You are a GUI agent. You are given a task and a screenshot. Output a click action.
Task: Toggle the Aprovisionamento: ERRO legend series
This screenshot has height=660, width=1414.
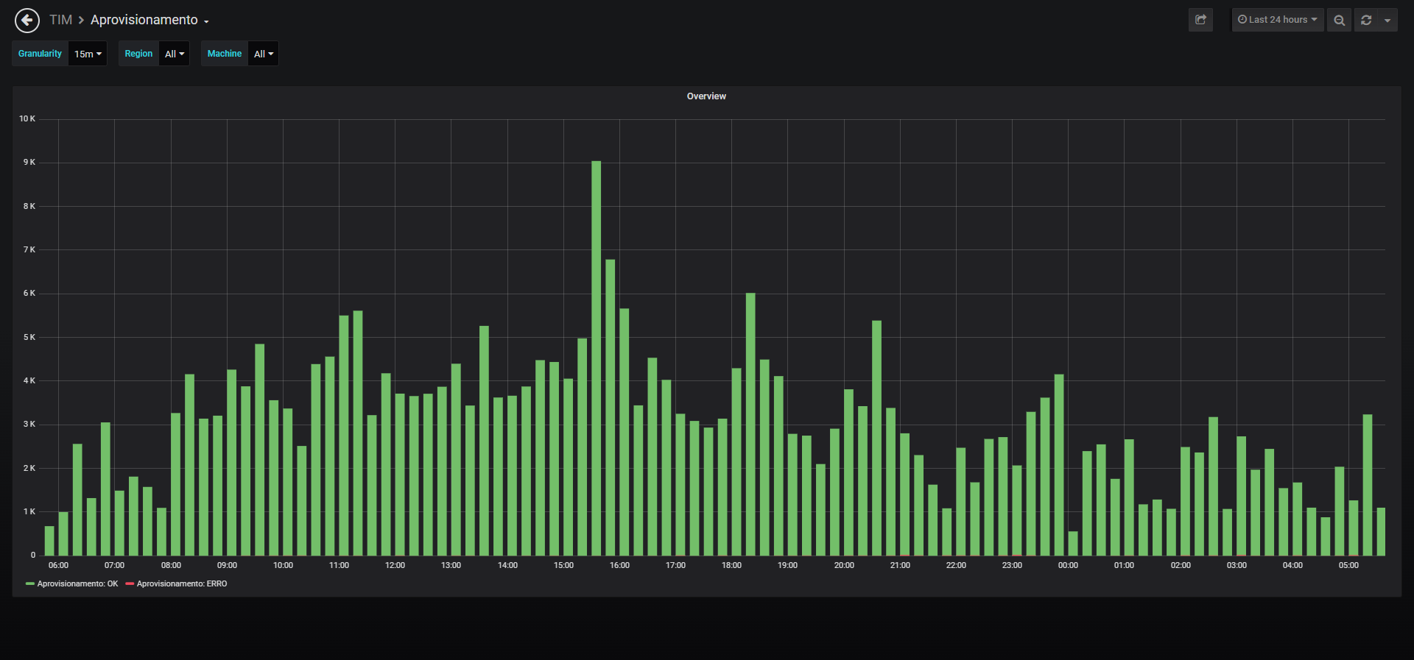click(x=182, y=583)
